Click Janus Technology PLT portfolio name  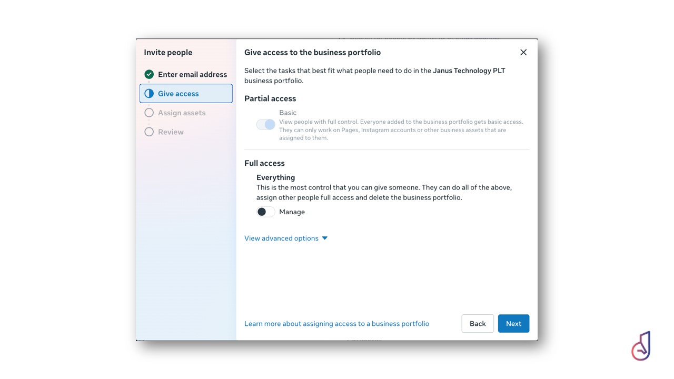(469, 71)
